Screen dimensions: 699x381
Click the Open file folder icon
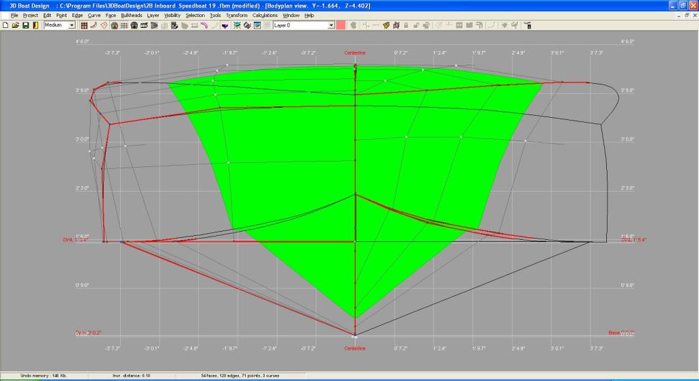pyautogui.click(x=15, y=25)
